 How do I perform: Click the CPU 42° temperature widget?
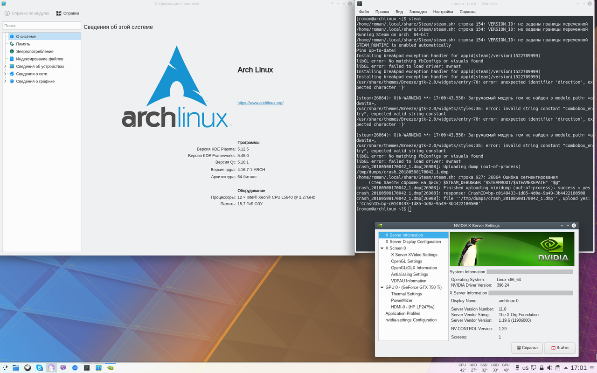[462, 367]
